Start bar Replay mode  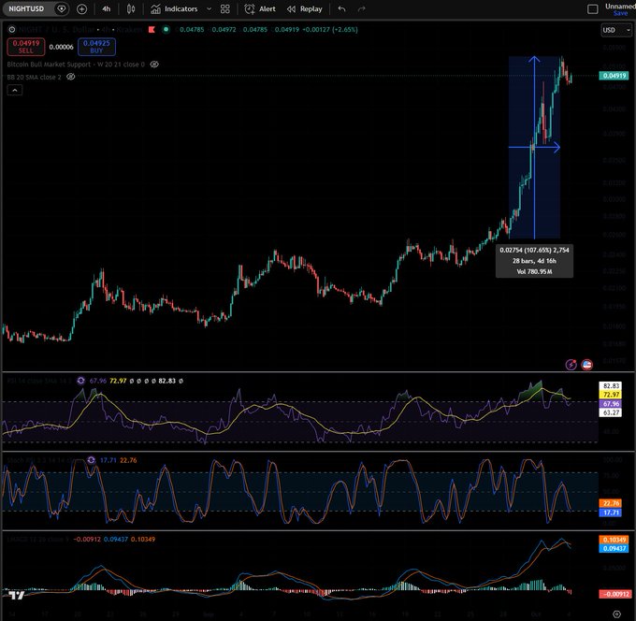[304, 9]
